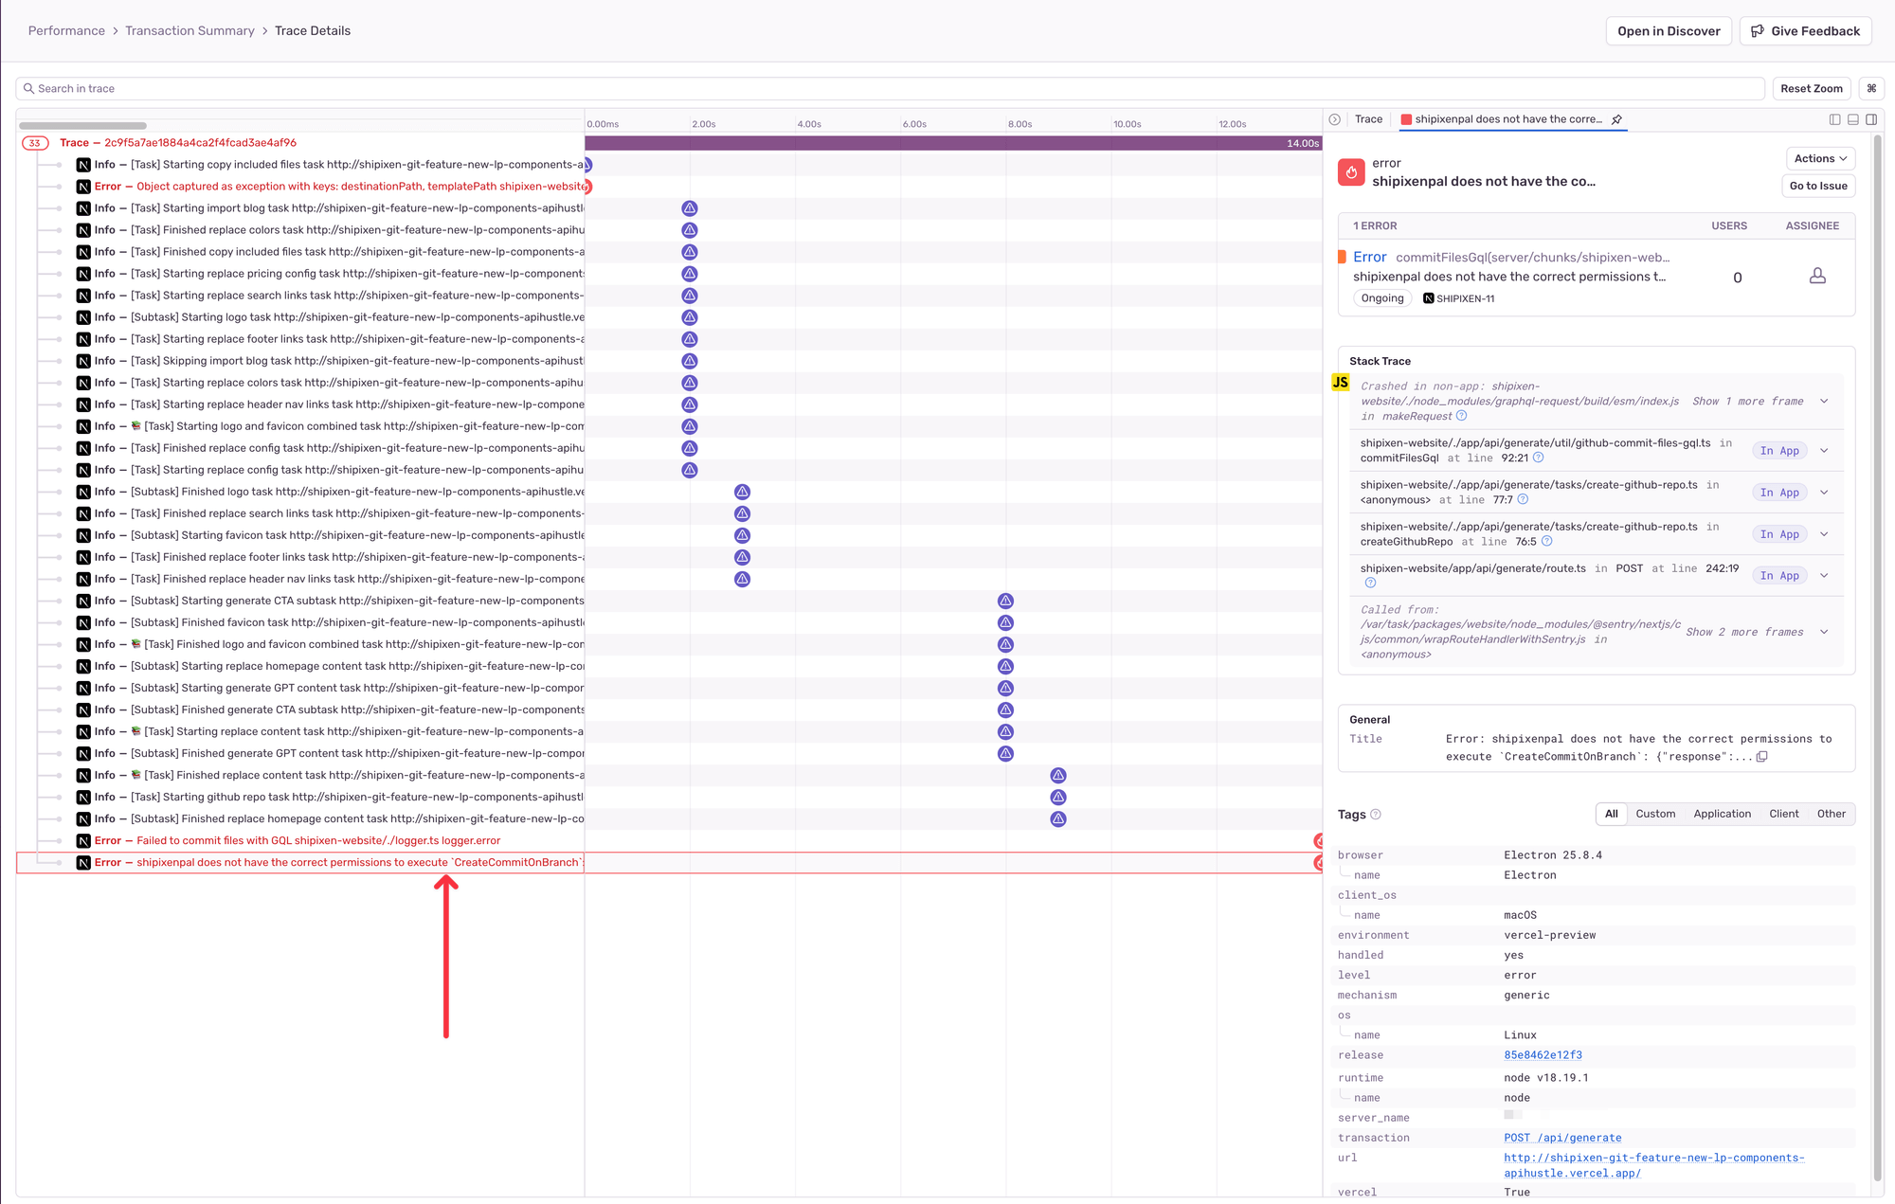Copy the General title text
Image resolution: width=1895 pixels, height=1204 pixels.
tap(1761, 757)
